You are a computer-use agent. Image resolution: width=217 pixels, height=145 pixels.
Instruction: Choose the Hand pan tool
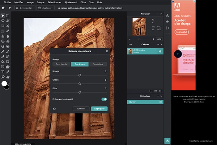(8, 77)
